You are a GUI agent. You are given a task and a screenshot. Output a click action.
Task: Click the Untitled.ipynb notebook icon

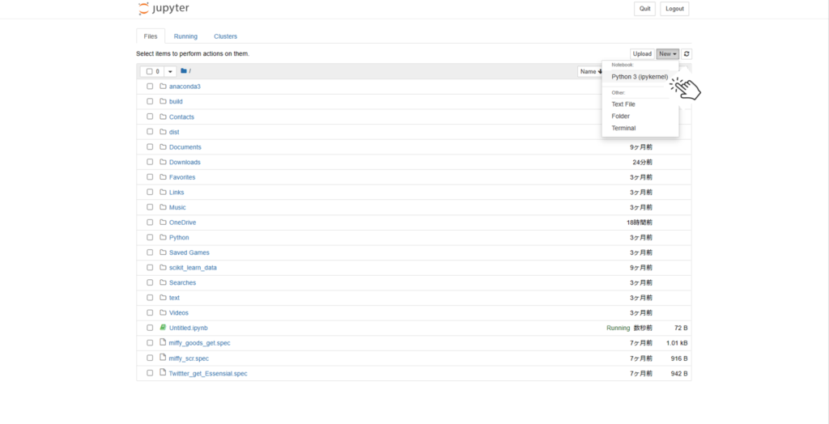tap(163, 328)
